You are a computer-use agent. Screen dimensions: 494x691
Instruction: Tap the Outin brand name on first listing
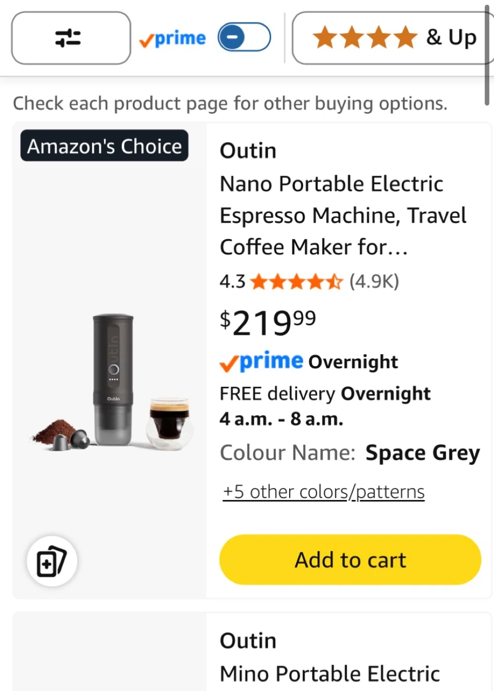coord(248,151)
